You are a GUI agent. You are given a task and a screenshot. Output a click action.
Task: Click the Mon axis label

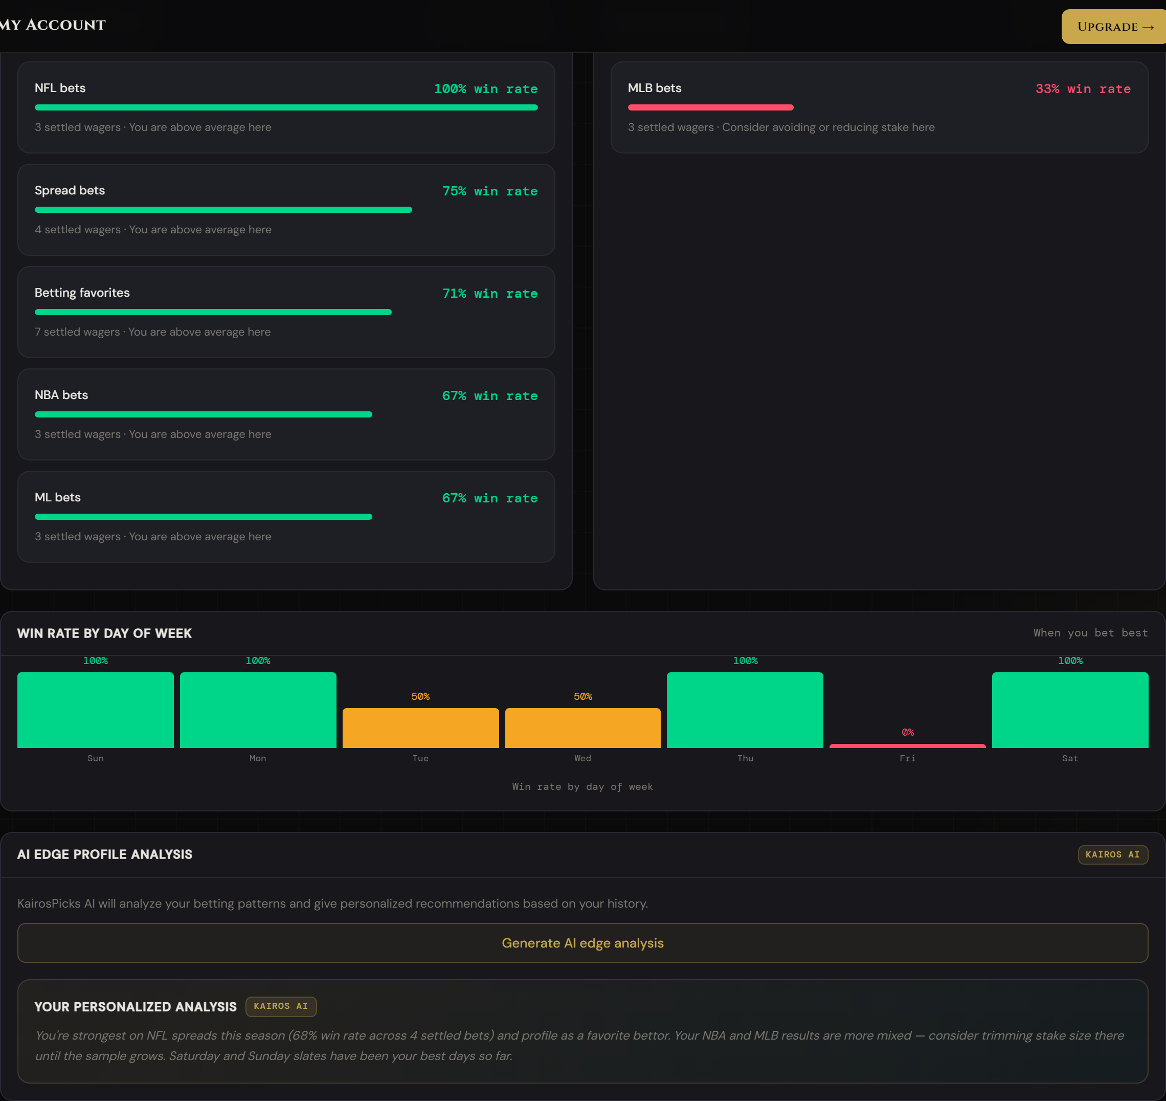click(258, 758)
